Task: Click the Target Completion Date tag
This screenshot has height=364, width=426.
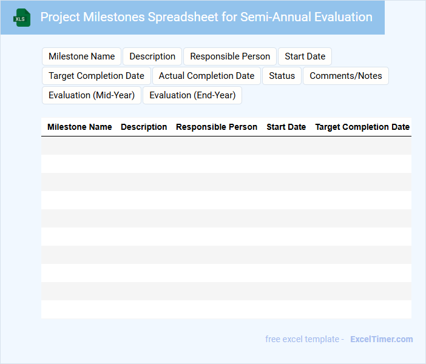Action: click(x=96, y=76)
